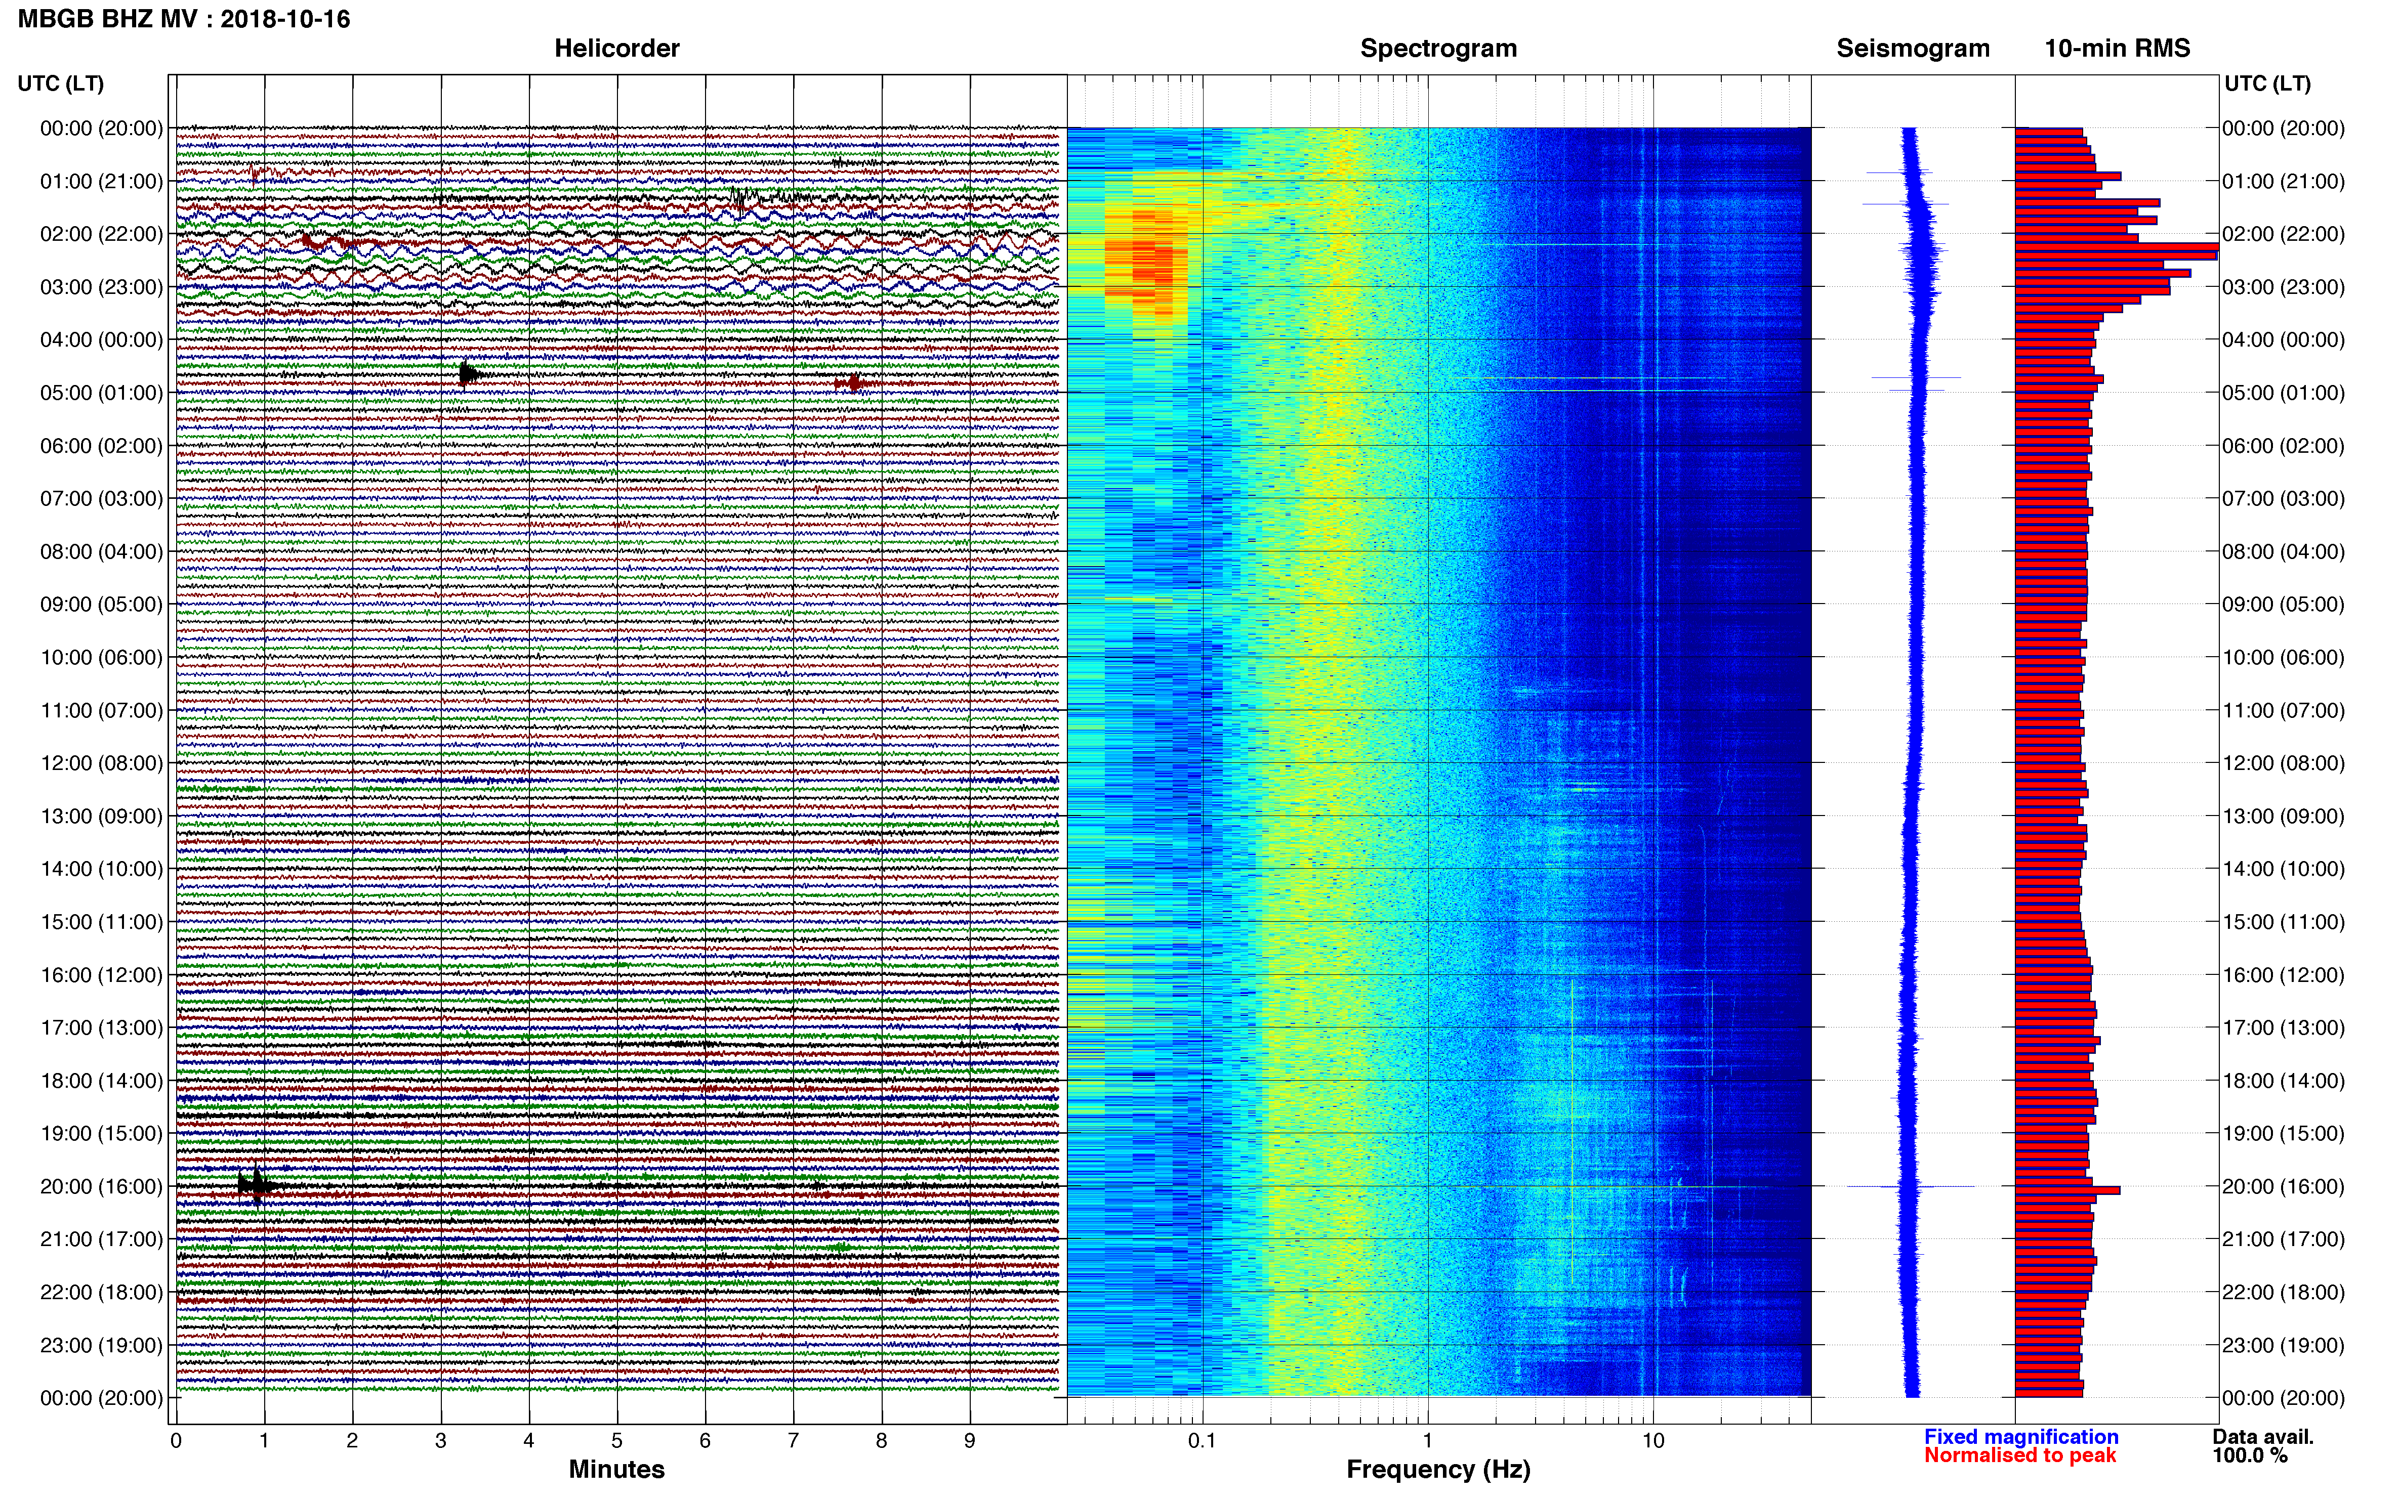Click the left '12:00 (08:00)' time label
The height and width of the screenshot is (1499, 2399).
point(101,763)
